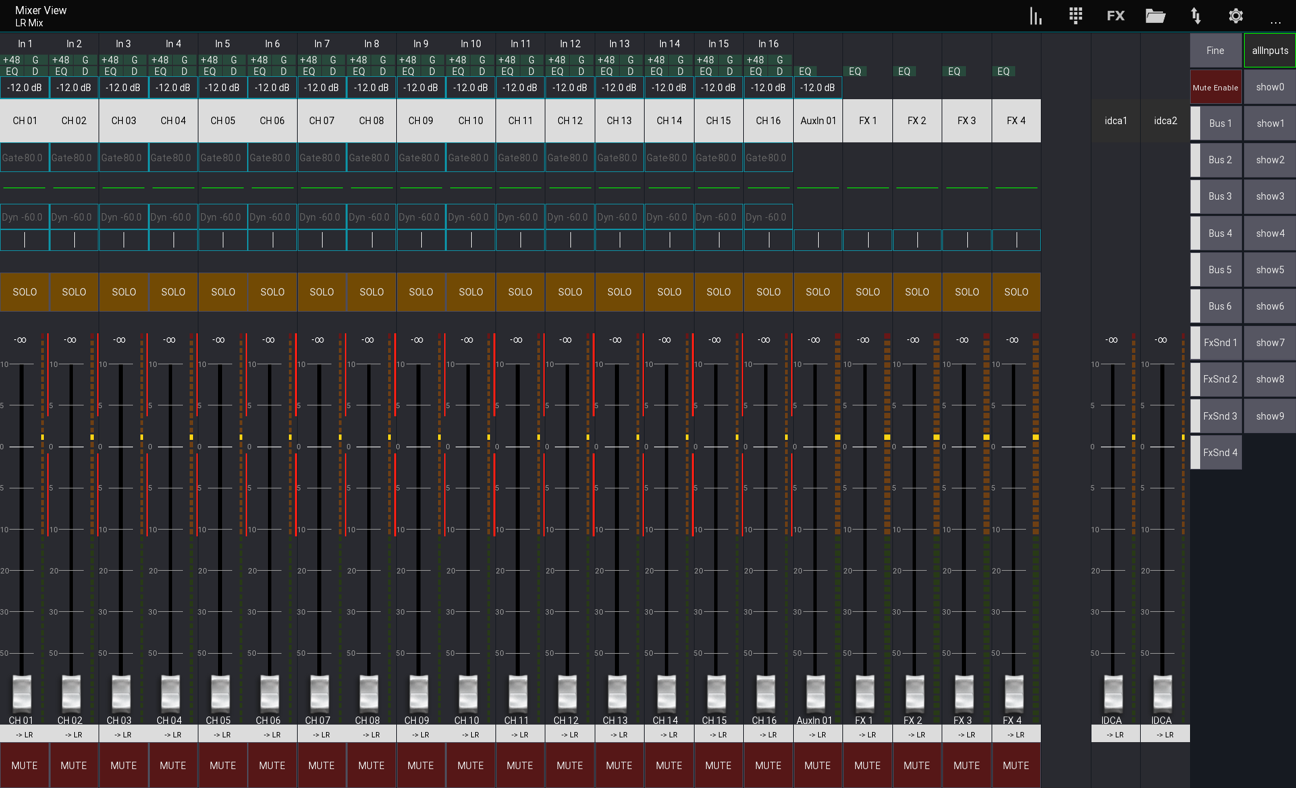Open the folder icon in top bar
The height and width of the screenshot is (788, 1296).
[x=1156, y=16]
